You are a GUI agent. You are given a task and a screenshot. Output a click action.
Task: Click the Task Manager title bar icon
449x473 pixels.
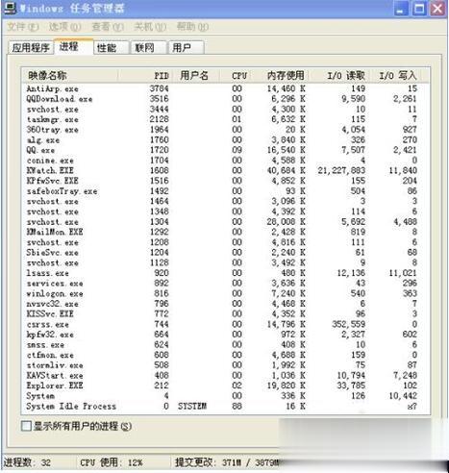pyautogui.click(x=10, y=8)
